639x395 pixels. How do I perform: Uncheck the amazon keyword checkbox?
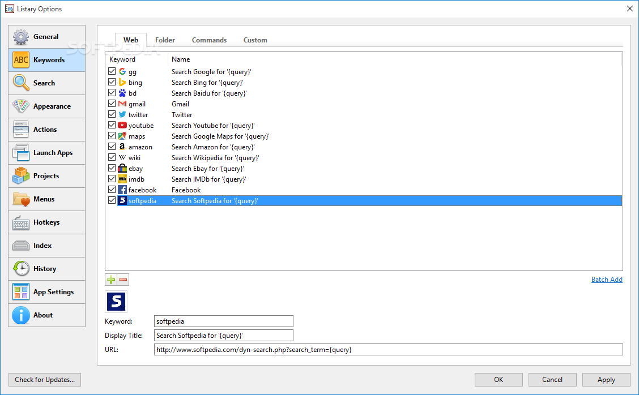112,147
